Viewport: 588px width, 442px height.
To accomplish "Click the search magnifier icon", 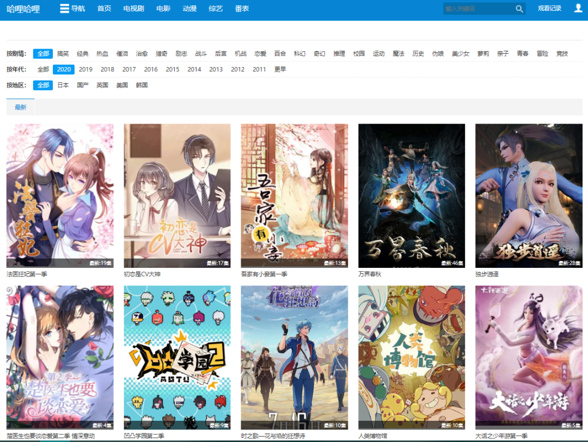I will [519, 9].
